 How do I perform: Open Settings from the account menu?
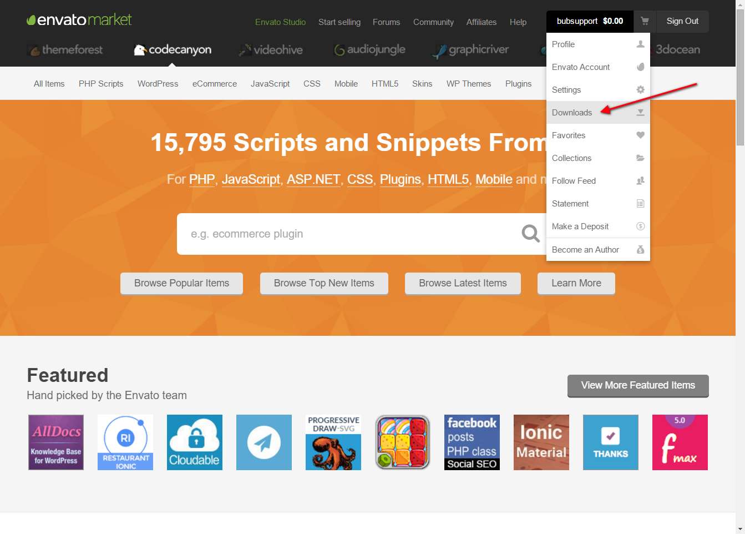pyautogui.click(x=598, y=89)
